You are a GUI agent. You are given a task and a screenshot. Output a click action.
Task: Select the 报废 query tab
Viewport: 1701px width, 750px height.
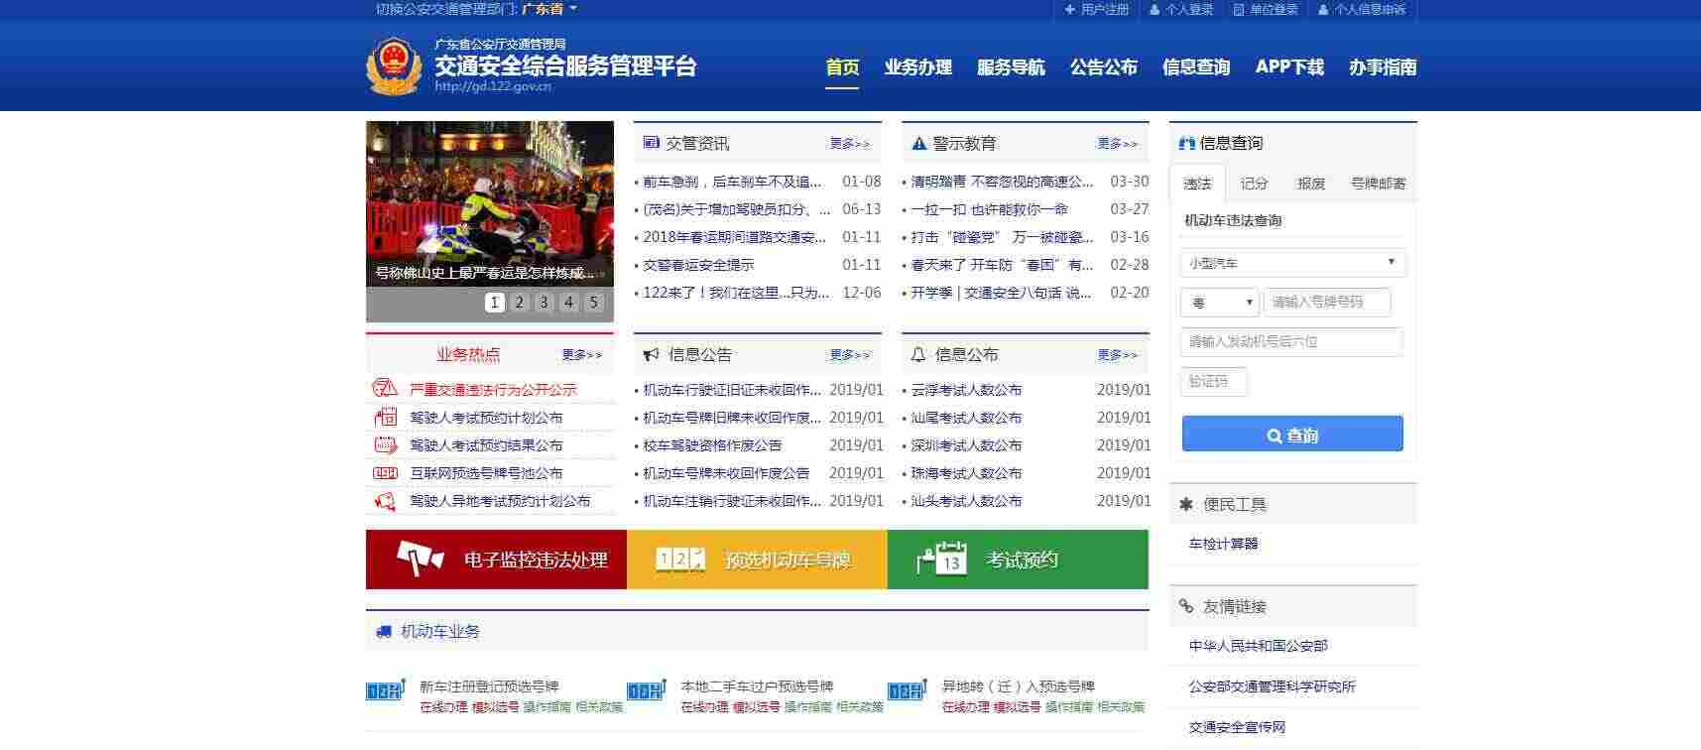[x=1310, y=184]
